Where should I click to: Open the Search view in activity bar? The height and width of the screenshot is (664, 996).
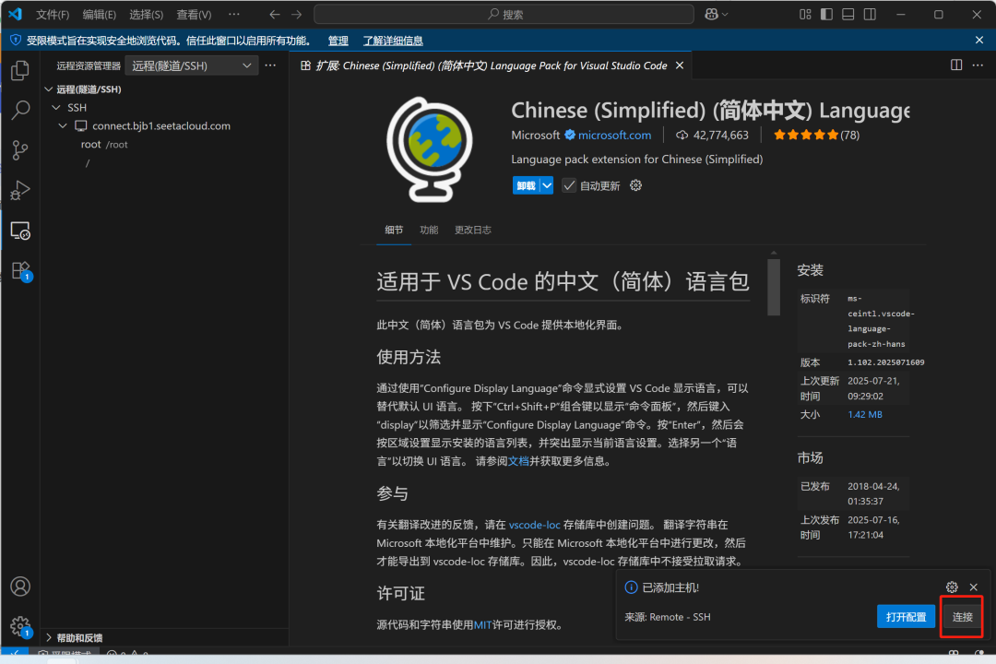pyautogui.click(x=20, y=110)
